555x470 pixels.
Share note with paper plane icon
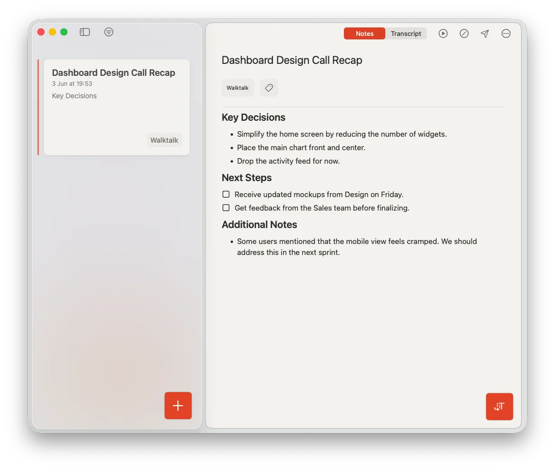click(485, 33)
